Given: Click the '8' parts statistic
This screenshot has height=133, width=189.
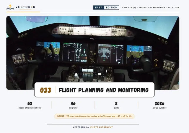Looking at the screenshot, I should (116, 104).
